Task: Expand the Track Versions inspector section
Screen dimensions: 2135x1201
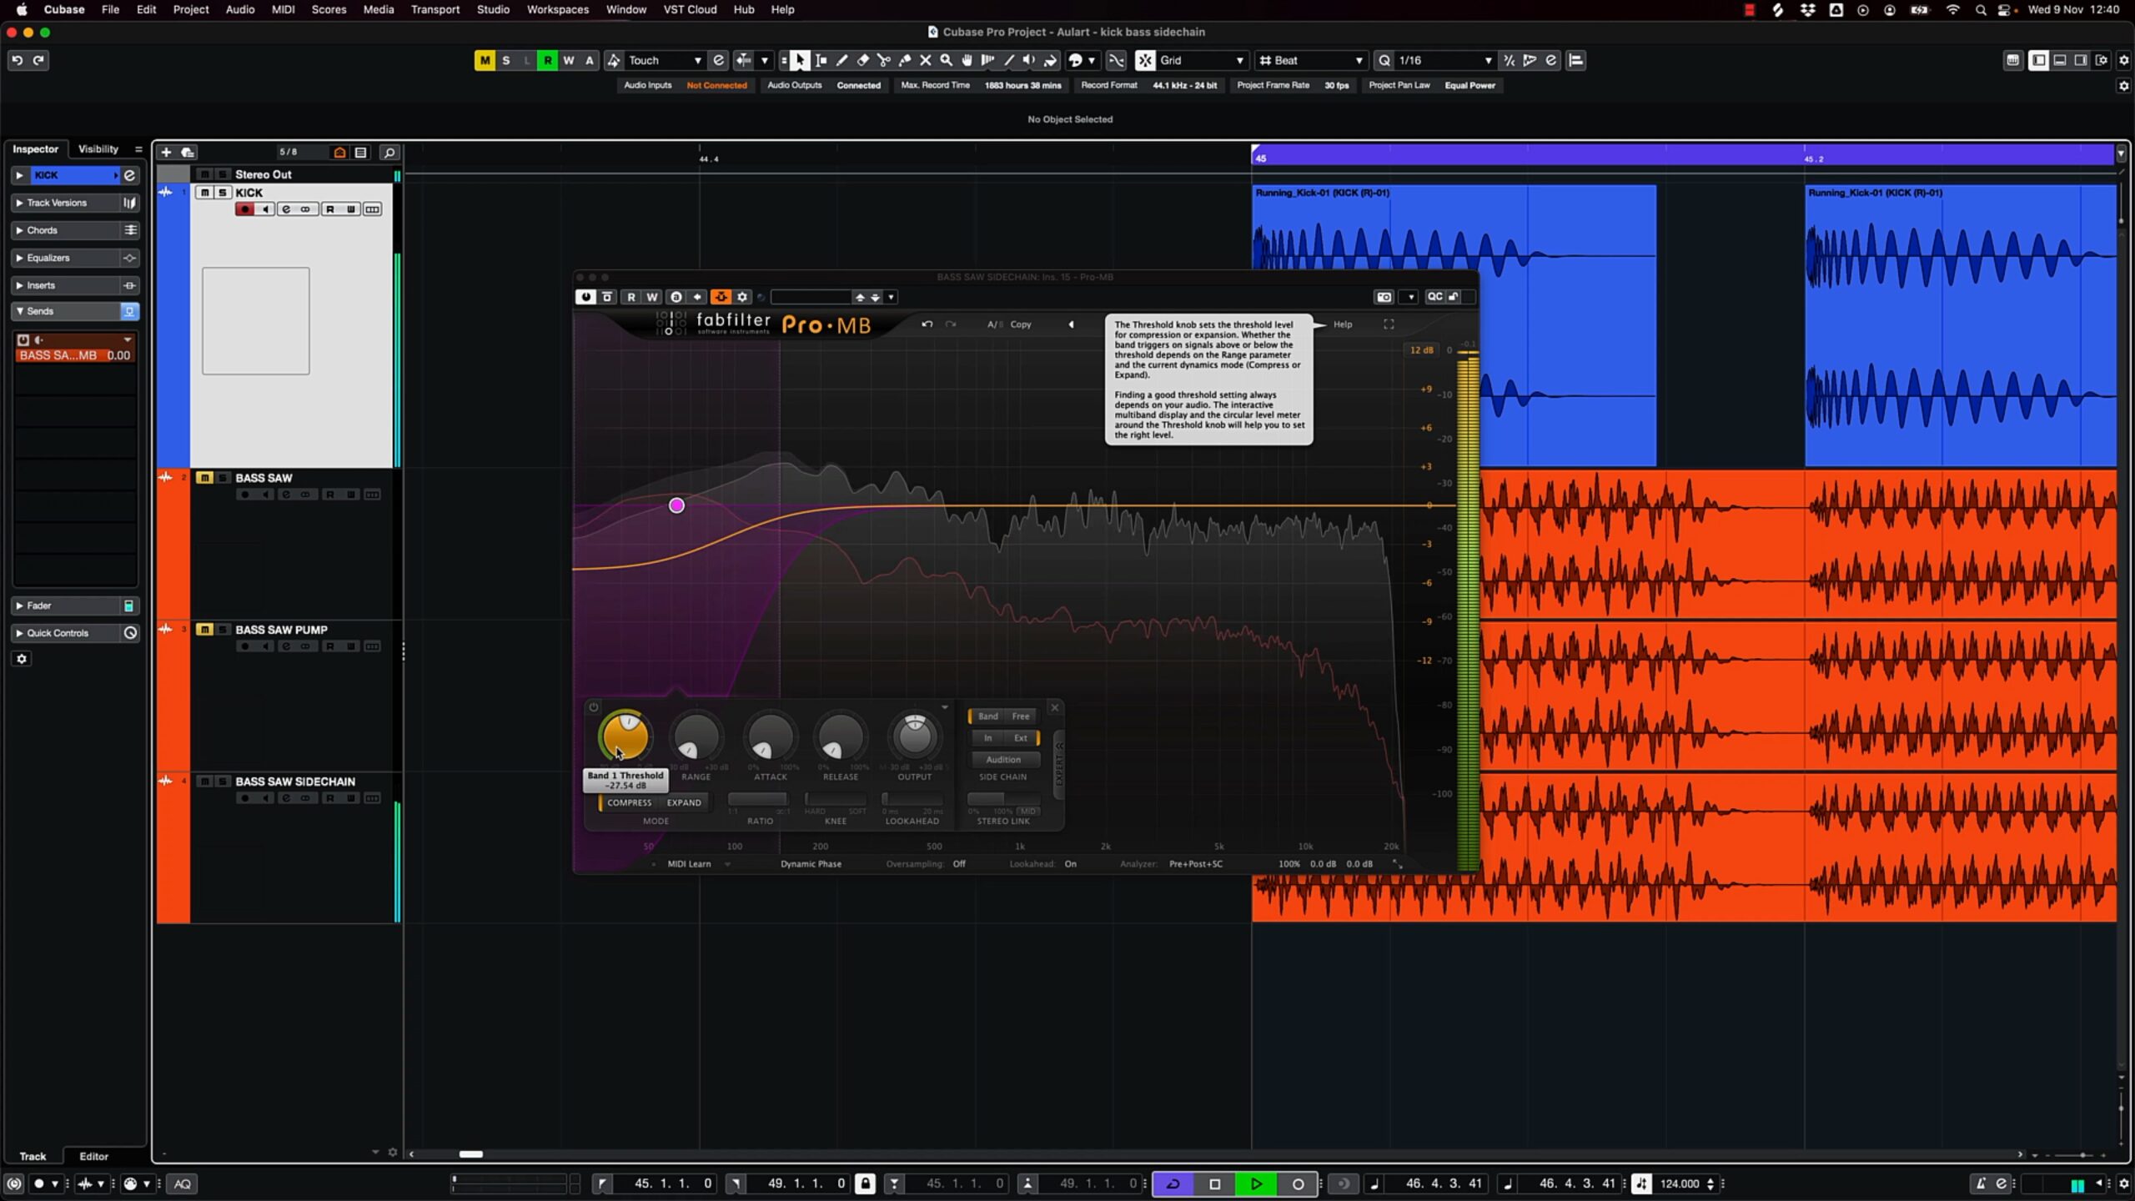Action: coord(57,203)
